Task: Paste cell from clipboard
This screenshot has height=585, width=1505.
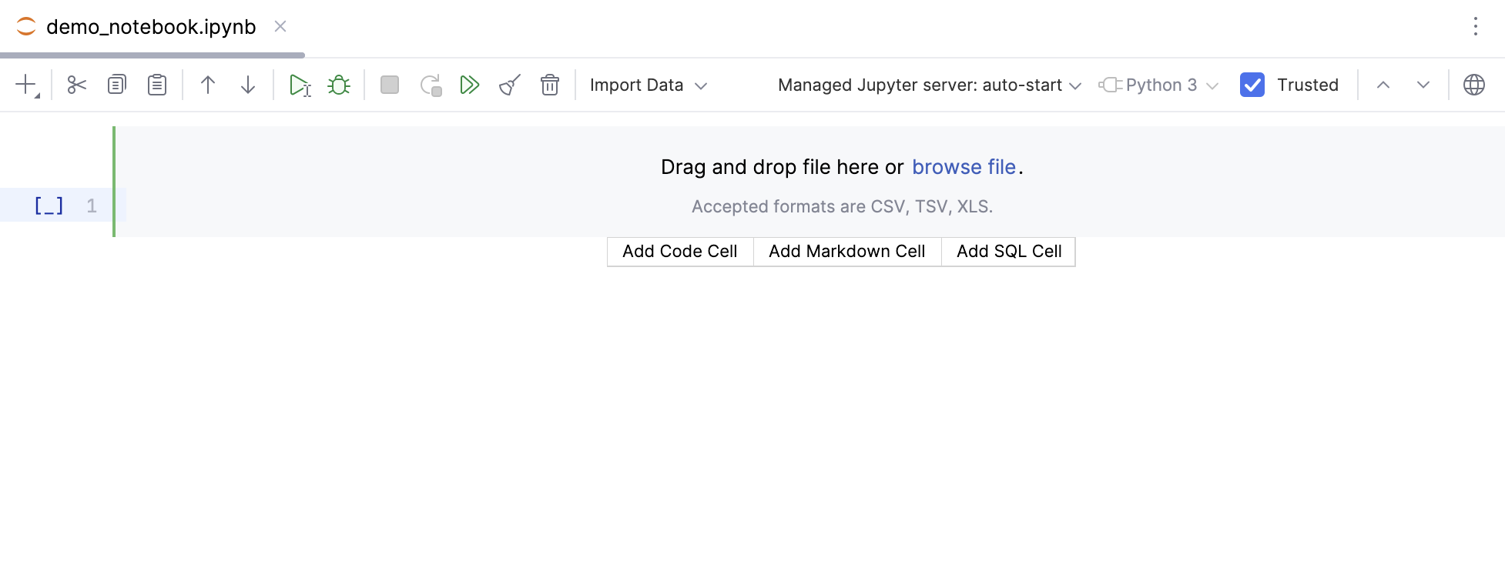Action: point(156,85)
